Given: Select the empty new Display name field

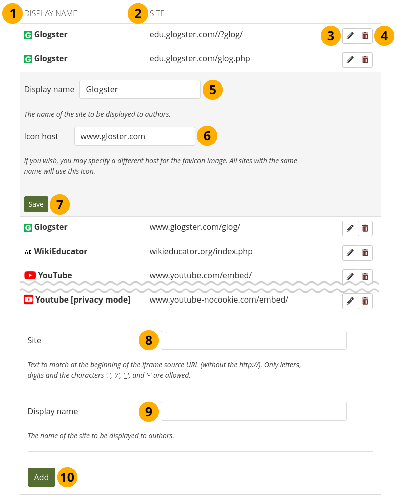Looking at the screenshot, I should pyautogui.click(x=253, y=411).
